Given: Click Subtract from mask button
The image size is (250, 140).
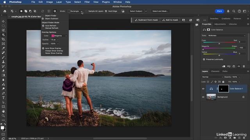Looking at the screenshot, I should pyautogui.click(x=146, y=20).
